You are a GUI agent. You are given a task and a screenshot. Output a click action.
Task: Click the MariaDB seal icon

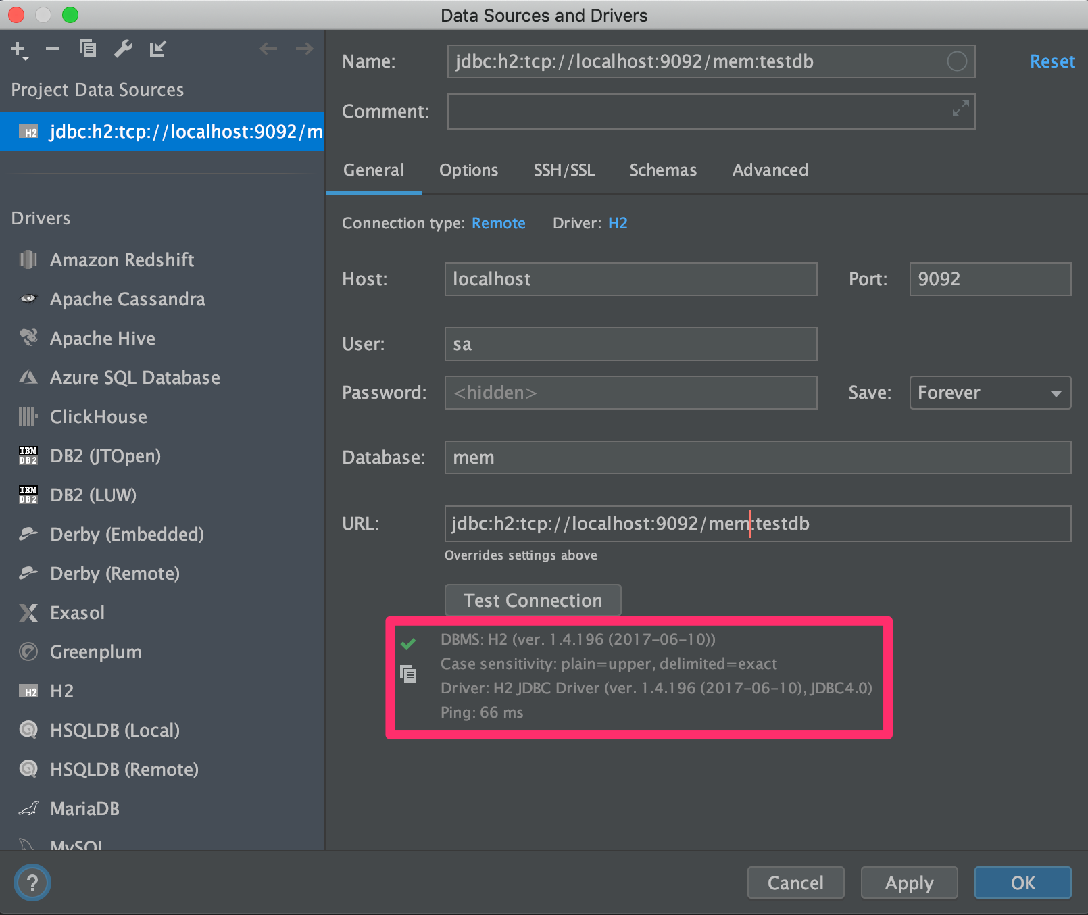28,809
